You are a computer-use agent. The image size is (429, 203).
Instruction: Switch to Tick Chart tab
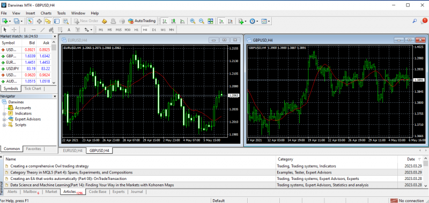[33, 88]
